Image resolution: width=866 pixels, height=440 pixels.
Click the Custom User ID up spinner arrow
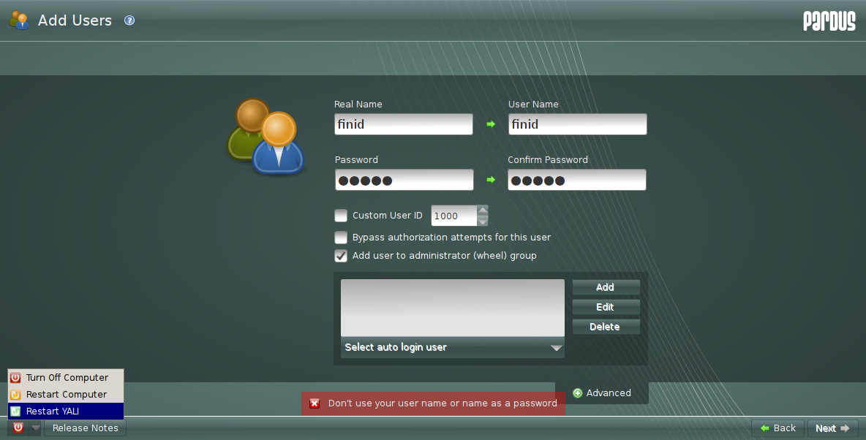point(482,210)
